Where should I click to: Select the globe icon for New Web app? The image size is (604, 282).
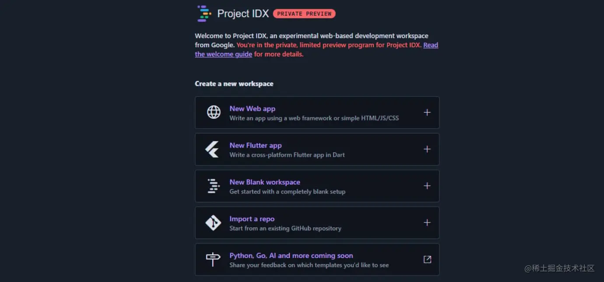point(213,112)
